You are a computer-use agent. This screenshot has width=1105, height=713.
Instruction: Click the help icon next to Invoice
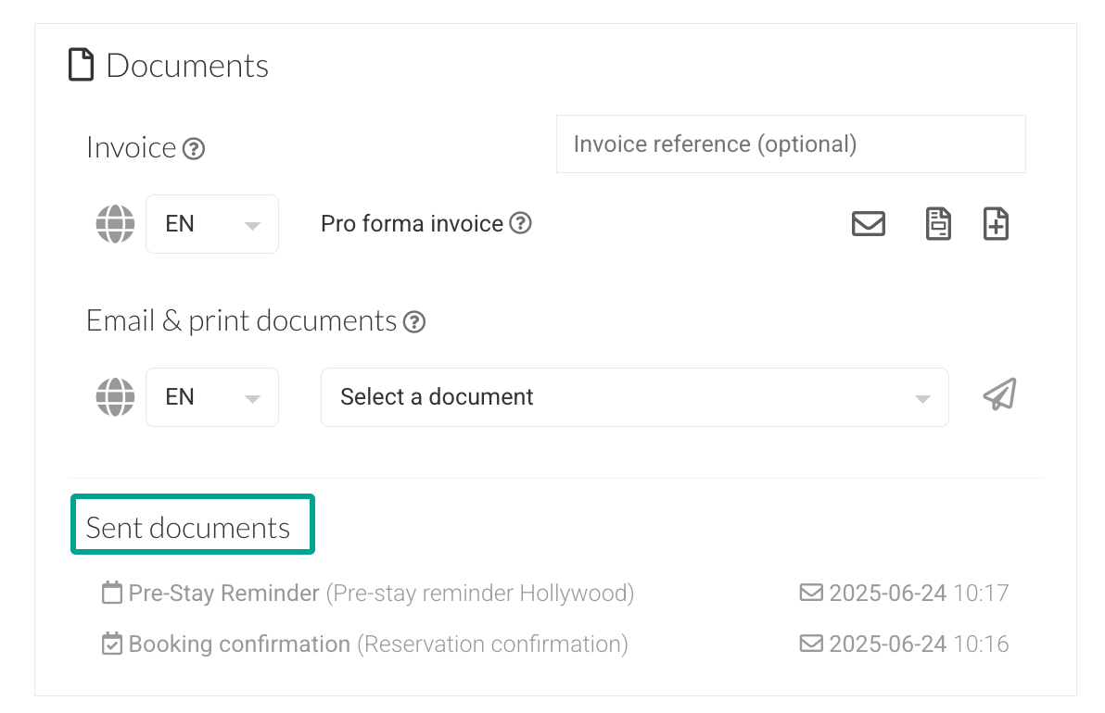[x=193, y=148]
